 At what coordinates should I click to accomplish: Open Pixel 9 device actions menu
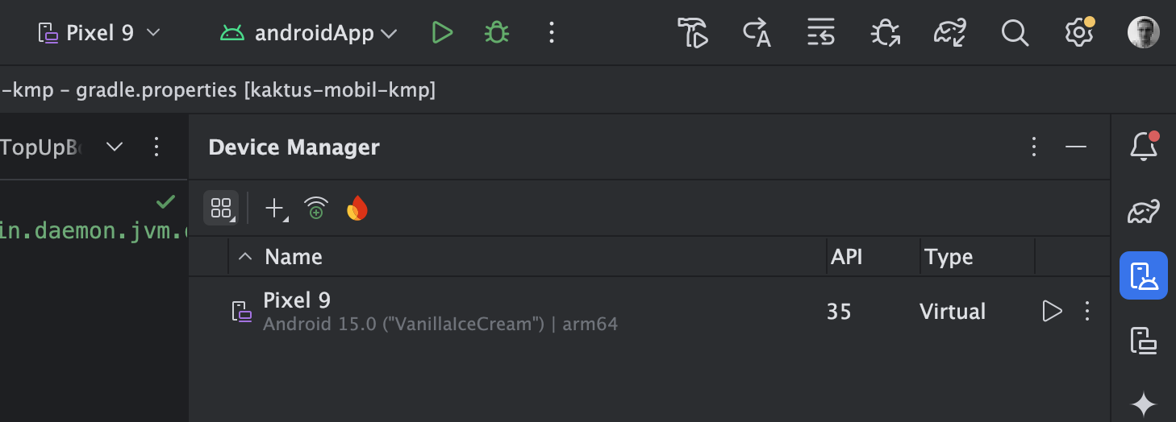pos(1087,311)
